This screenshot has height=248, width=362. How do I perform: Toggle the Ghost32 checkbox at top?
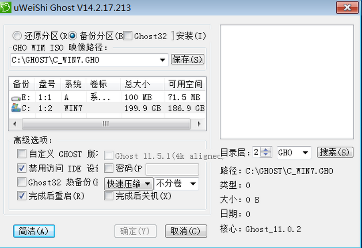127,36
